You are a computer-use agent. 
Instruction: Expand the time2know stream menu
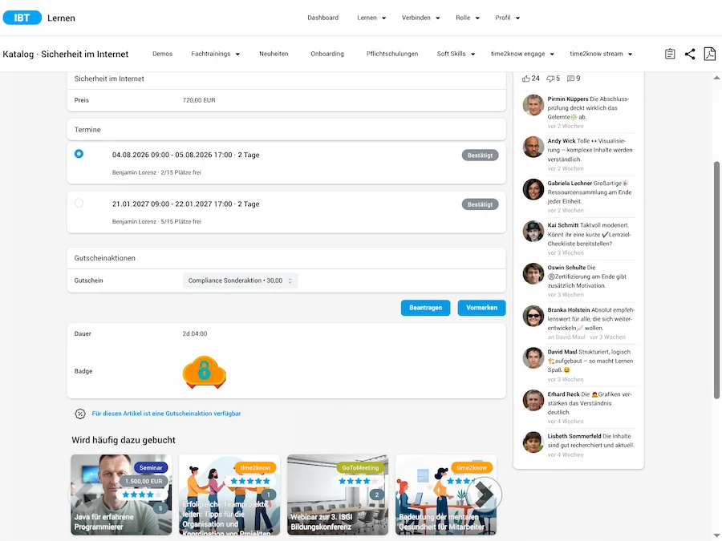click(601, 54)
